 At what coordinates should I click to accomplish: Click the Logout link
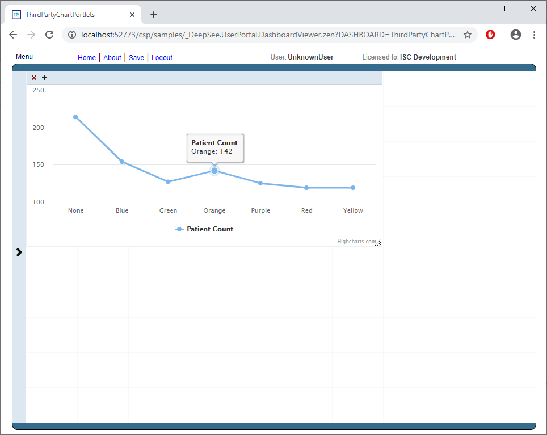click(x=162, y=57)
